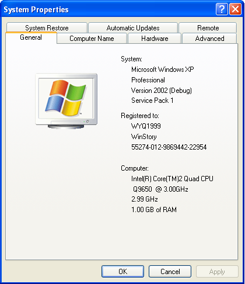The image size is (245, 284).
Task: Open the Remote tab
Action: click(208, 27)
